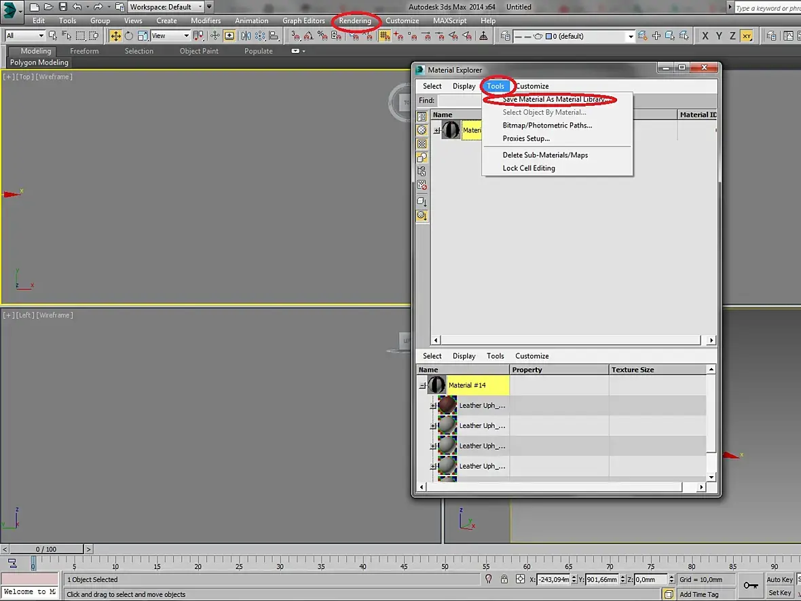This screenshot has height=601, width=801.
Task: Click the Open File icon
Action: click(x=48, y=7)
